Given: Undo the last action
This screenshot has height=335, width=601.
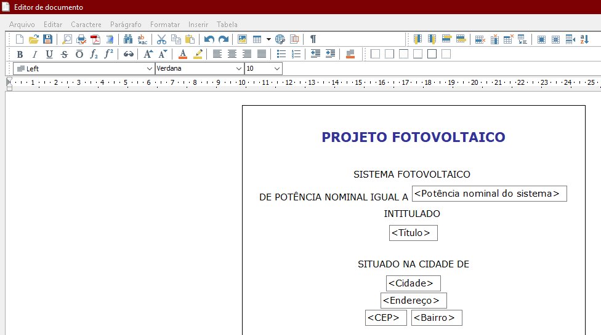Looking at the screenshot, I should pos(209,39).
